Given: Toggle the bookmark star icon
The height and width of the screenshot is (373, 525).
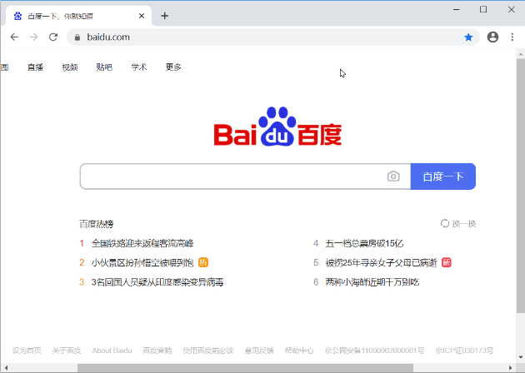Looking at the screenshot, I should 468,37.
